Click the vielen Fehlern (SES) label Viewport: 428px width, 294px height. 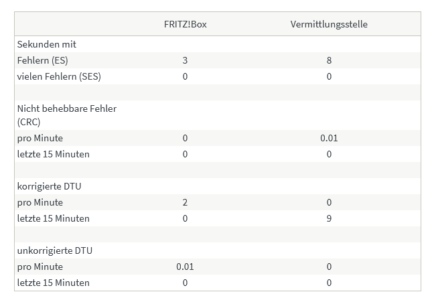point(59,76)
